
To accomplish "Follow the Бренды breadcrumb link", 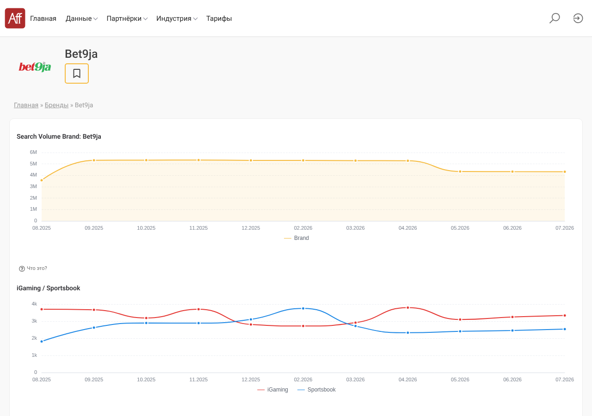I will point(56,105).
